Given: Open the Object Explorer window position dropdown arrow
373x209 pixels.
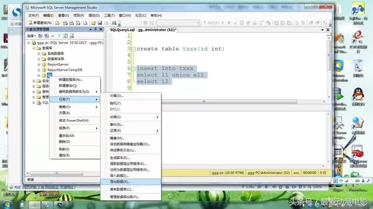Looking at the screenshot, I should [x=90, y=30].
